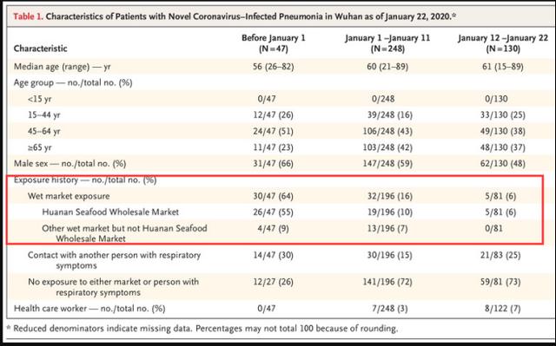Select the "Male sex" row label
The height and width of the screenshot is (346, 556).
click(x=69, y=163)
